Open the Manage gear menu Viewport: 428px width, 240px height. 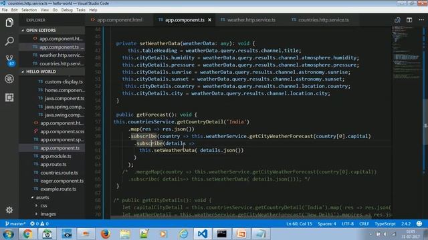pos(9,210)
